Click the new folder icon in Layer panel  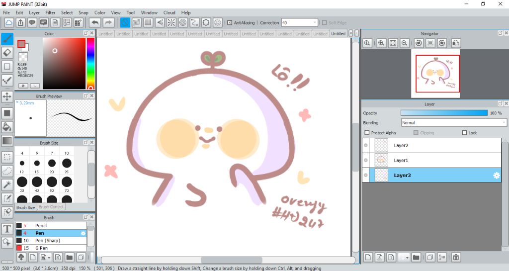coord(416,258)
